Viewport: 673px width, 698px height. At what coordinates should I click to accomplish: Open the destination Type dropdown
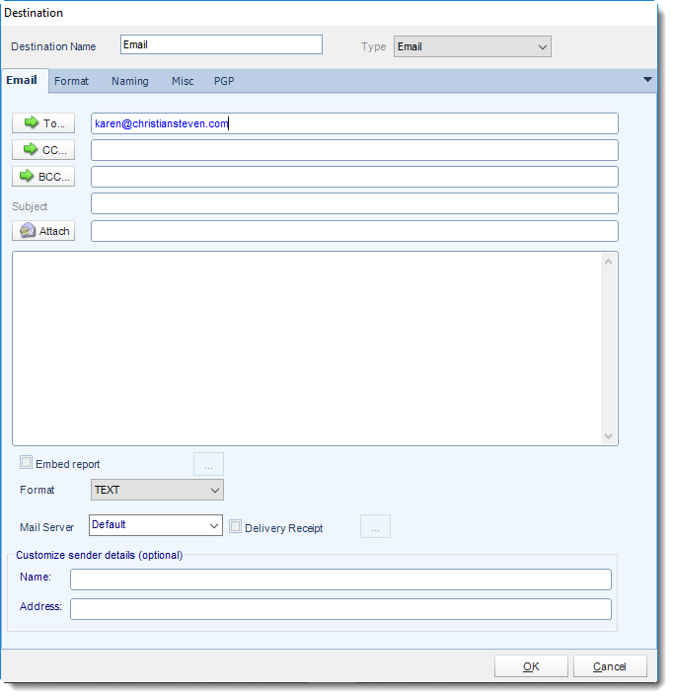tap(472, 46)
